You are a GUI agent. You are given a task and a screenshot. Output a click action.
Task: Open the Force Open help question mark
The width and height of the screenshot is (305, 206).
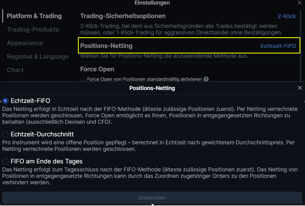coord(206,79)
